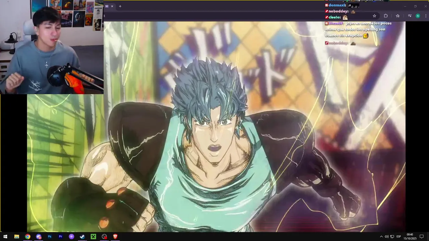Open the purple soundwave app on taskbar
The height and width of the screenshot is (241, 429).
pyautogui.click(x=71, y=237)
